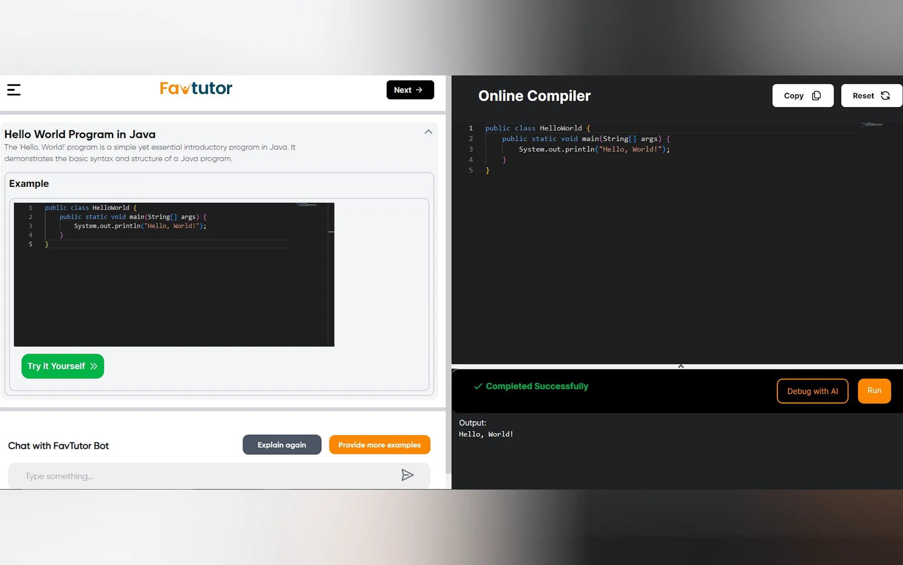Click the Favtutor logo

[x=196, y=89]
